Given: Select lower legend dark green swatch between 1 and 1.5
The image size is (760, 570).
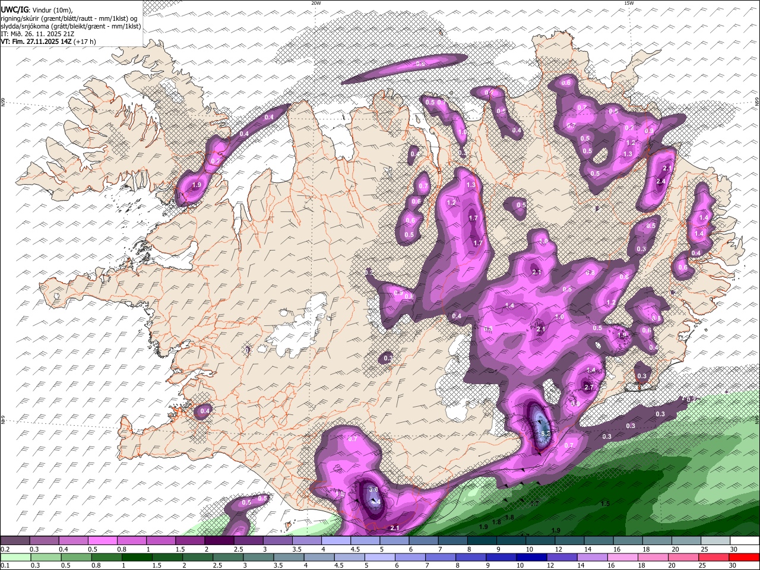Looking at the screenshot, I should pyautogui.click(x=137, y=558).
